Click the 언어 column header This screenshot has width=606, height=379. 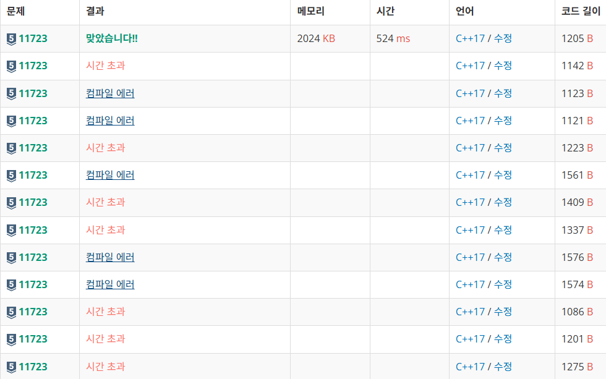[x=464, y=11]
